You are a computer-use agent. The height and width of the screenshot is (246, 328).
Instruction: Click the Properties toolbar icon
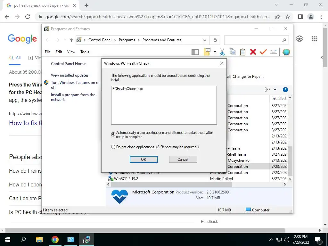[274, 52]
